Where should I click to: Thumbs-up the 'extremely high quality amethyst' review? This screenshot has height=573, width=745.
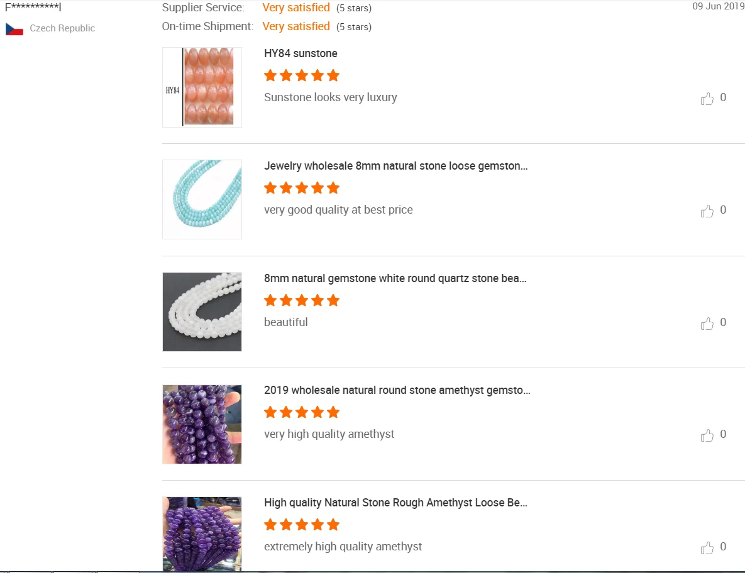(x=707, y=548)
